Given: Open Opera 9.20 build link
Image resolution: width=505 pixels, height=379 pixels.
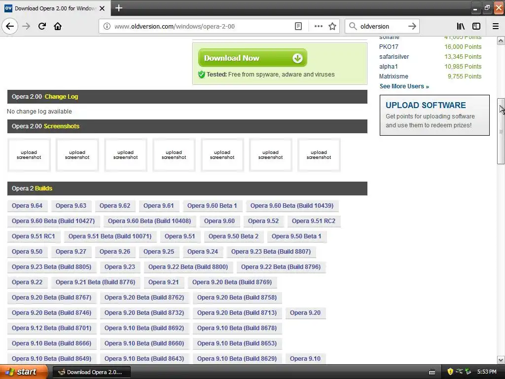Looking at the screenshot, I should click(305, 313).
